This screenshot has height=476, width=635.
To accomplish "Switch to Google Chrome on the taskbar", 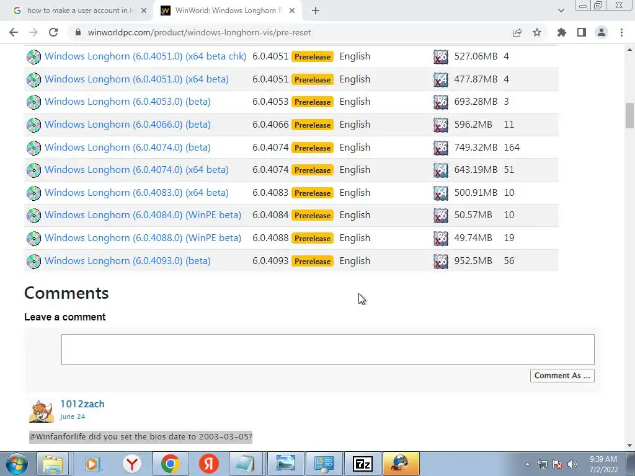I will pyautogui.click(x=170, y=464).
